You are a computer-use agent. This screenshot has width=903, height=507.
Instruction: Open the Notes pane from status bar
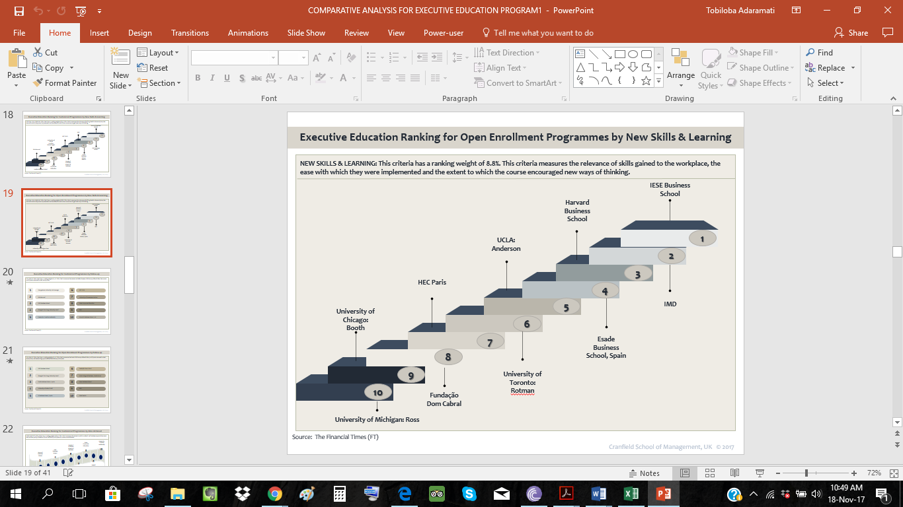644,473
